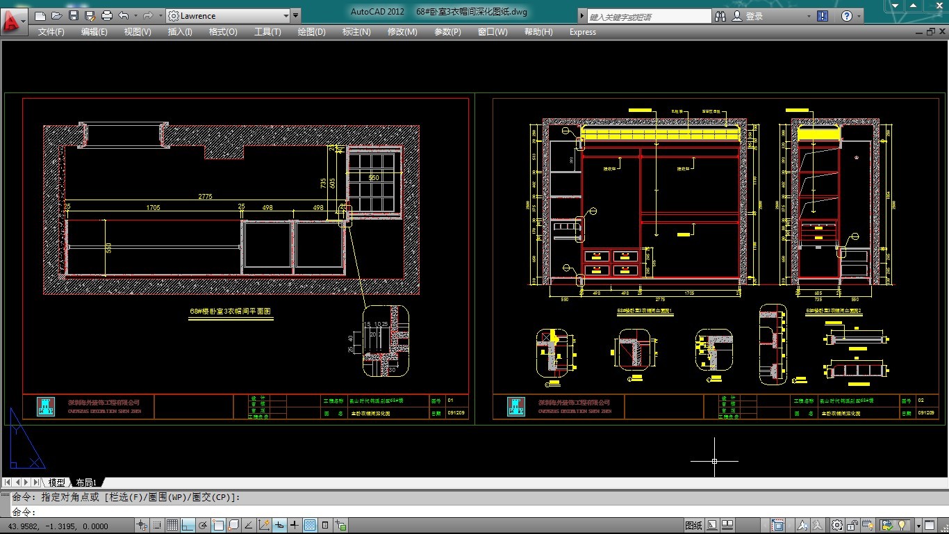
Task: Toggle Selection Cycling in status bar
Action: click(340, 526)
